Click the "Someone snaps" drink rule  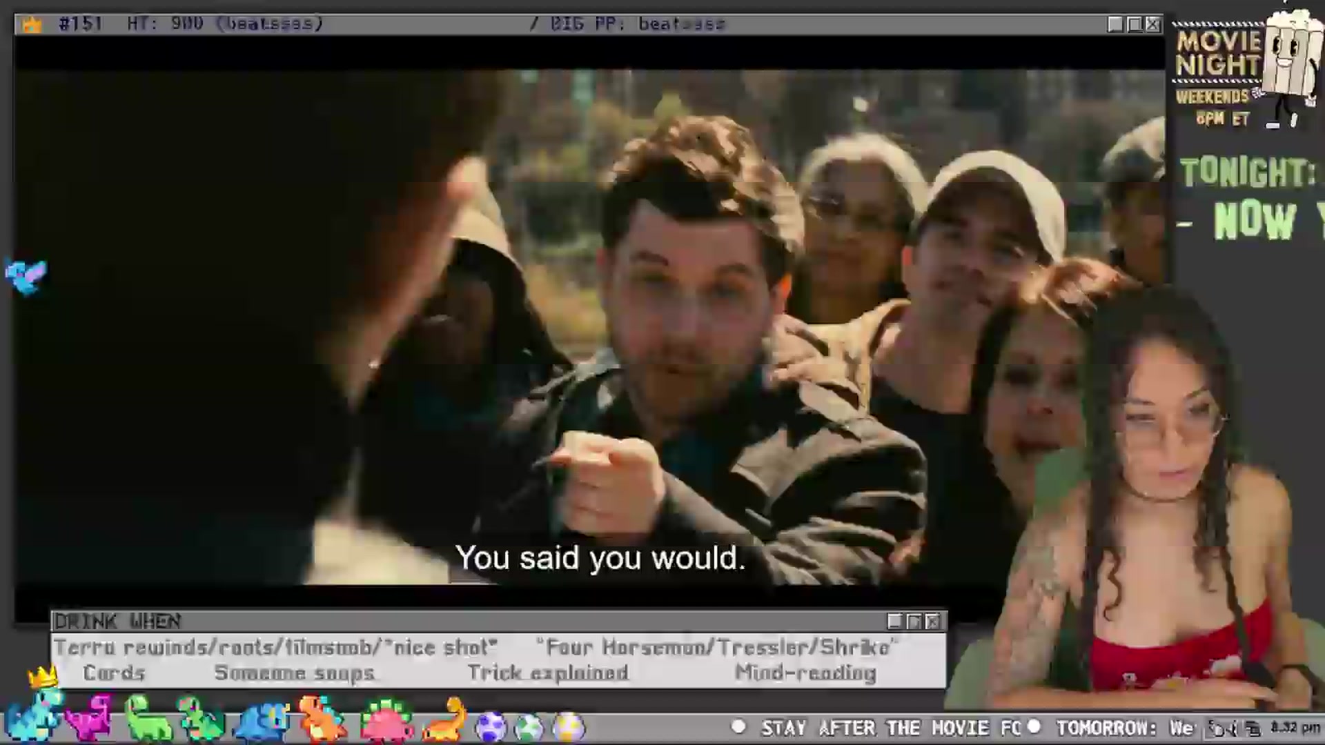tap(295, 673)
